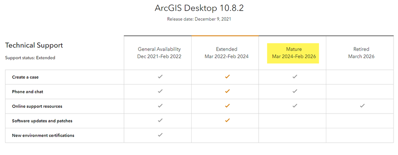Click orange checkmark for Software updates and patches
The image size is (398, 155).
pos(227,120)
